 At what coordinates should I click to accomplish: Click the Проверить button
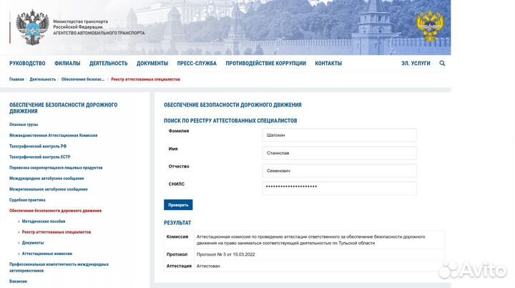coord(178,205)
